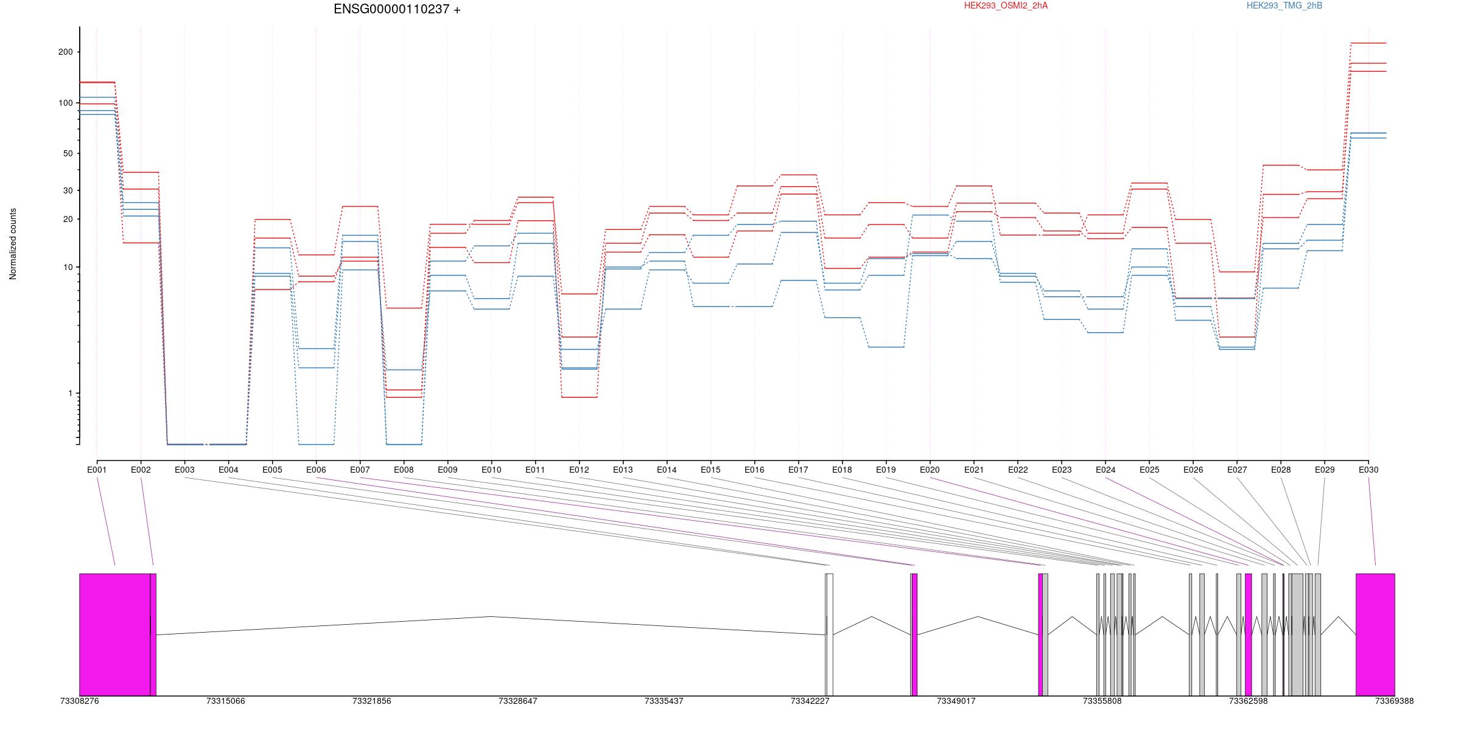Image resolution: width=1461 pixels, height=730 pixels.
Task: Click exon label E010
Action: 491,470
